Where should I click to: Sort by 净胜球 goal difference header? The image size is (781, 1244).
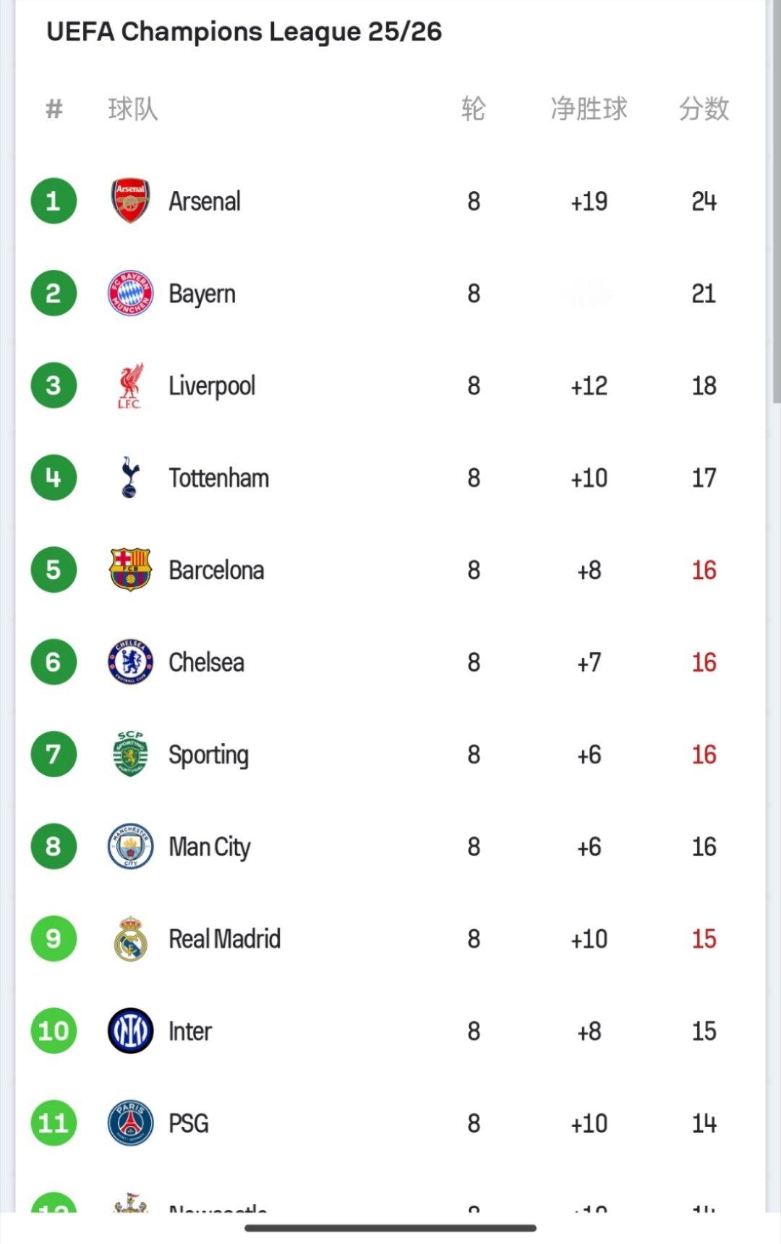(589, 109)
